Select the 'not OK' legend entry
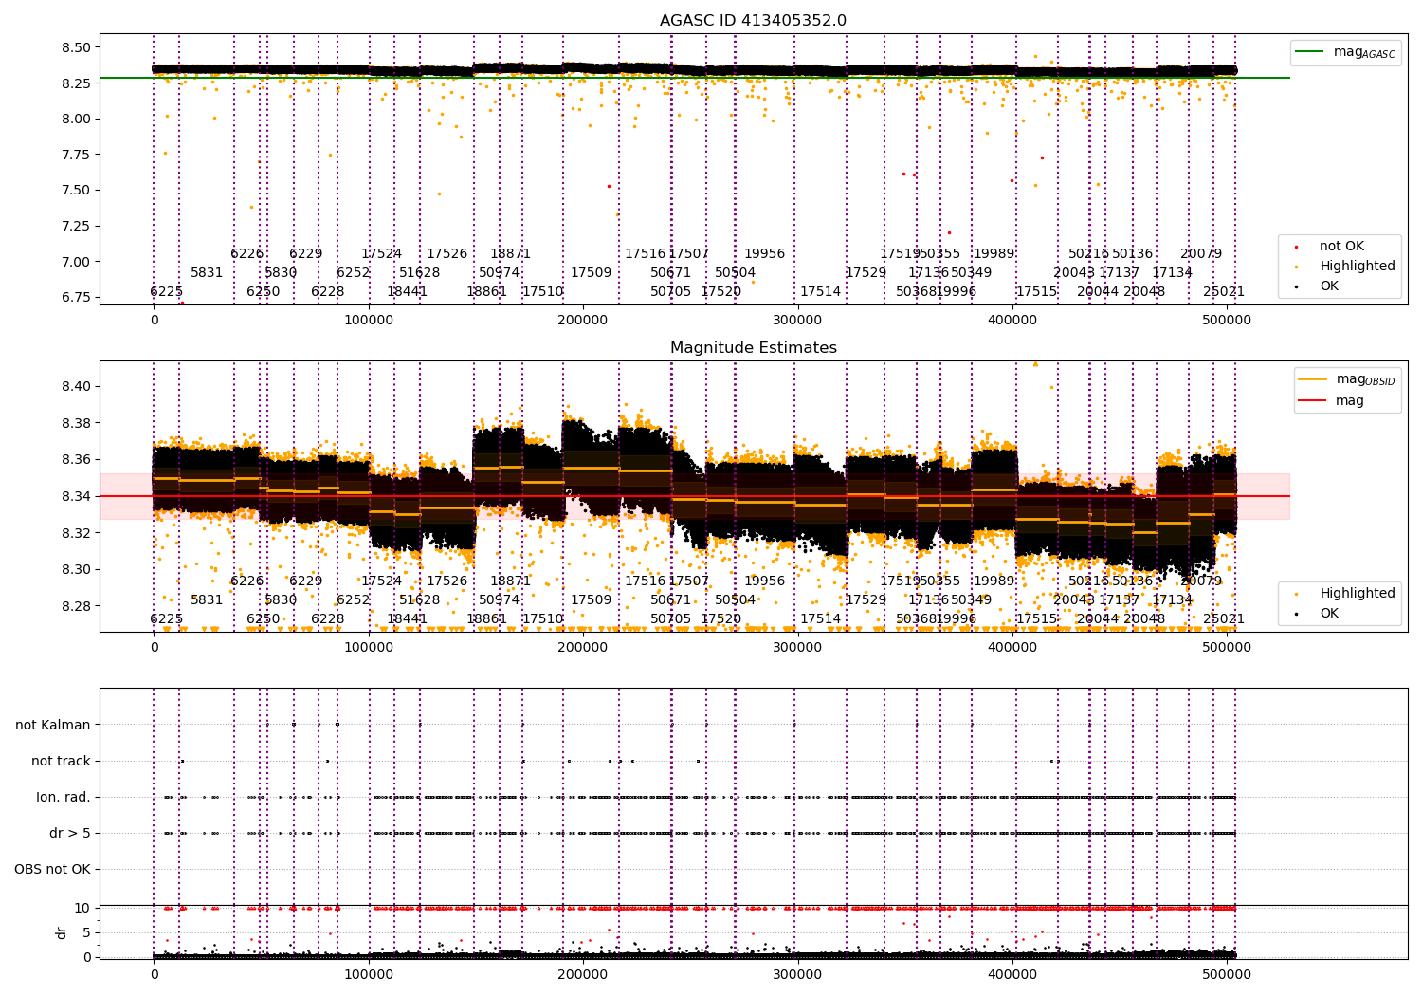 coord(1341,247)
